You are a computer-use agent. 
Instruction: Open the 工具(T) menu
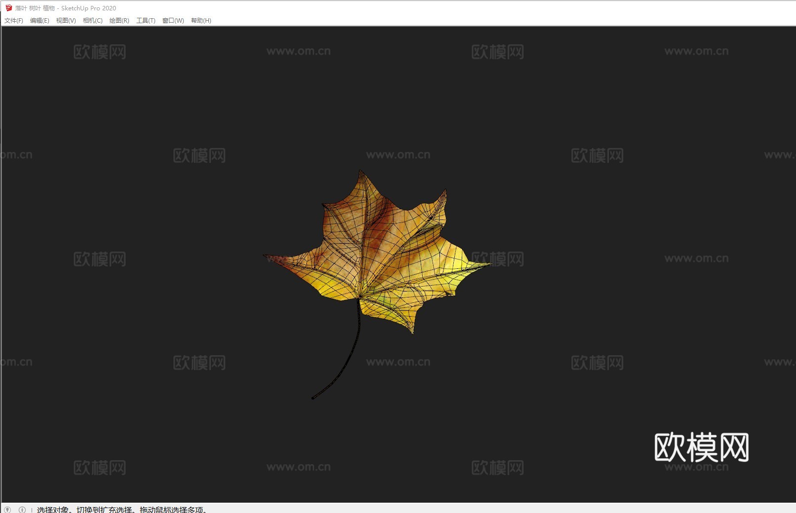point(146,21)
